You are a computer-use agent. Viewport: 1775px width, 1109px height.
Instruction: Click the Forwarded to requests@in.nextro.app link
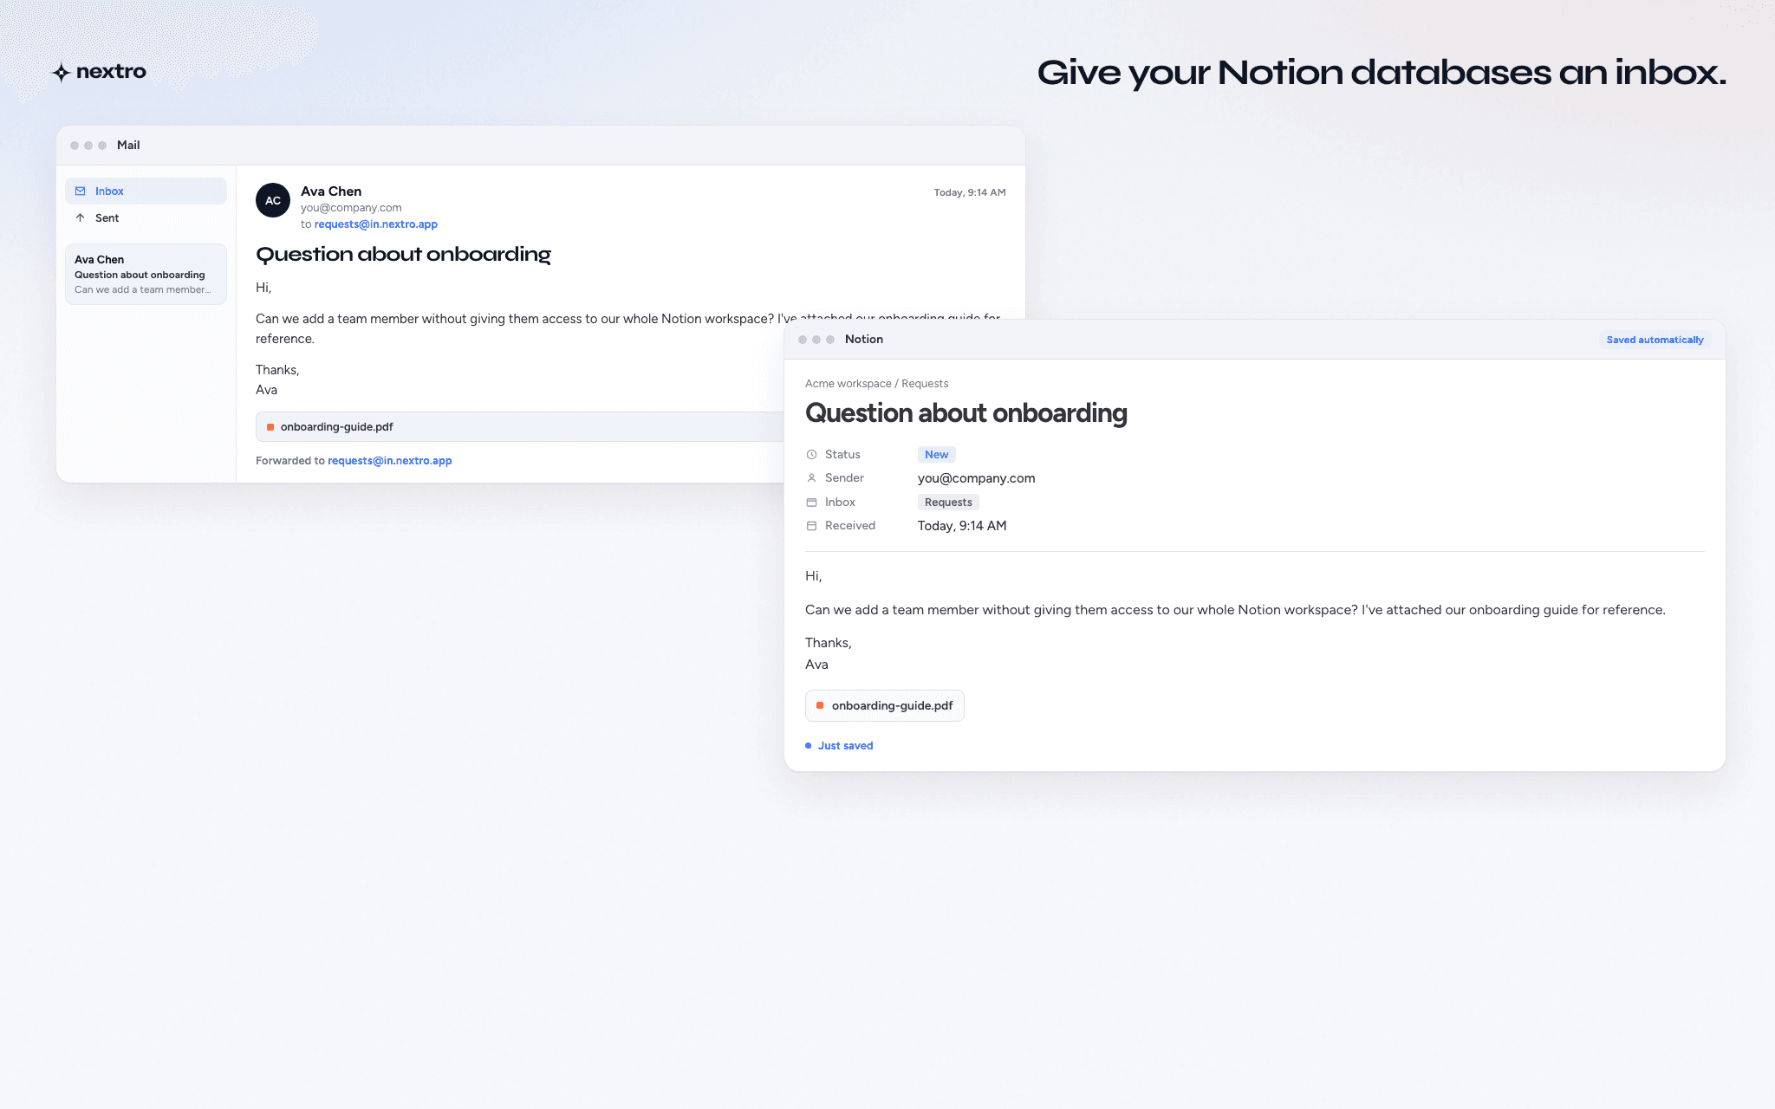pyautogui.click(x=389, y=461)
